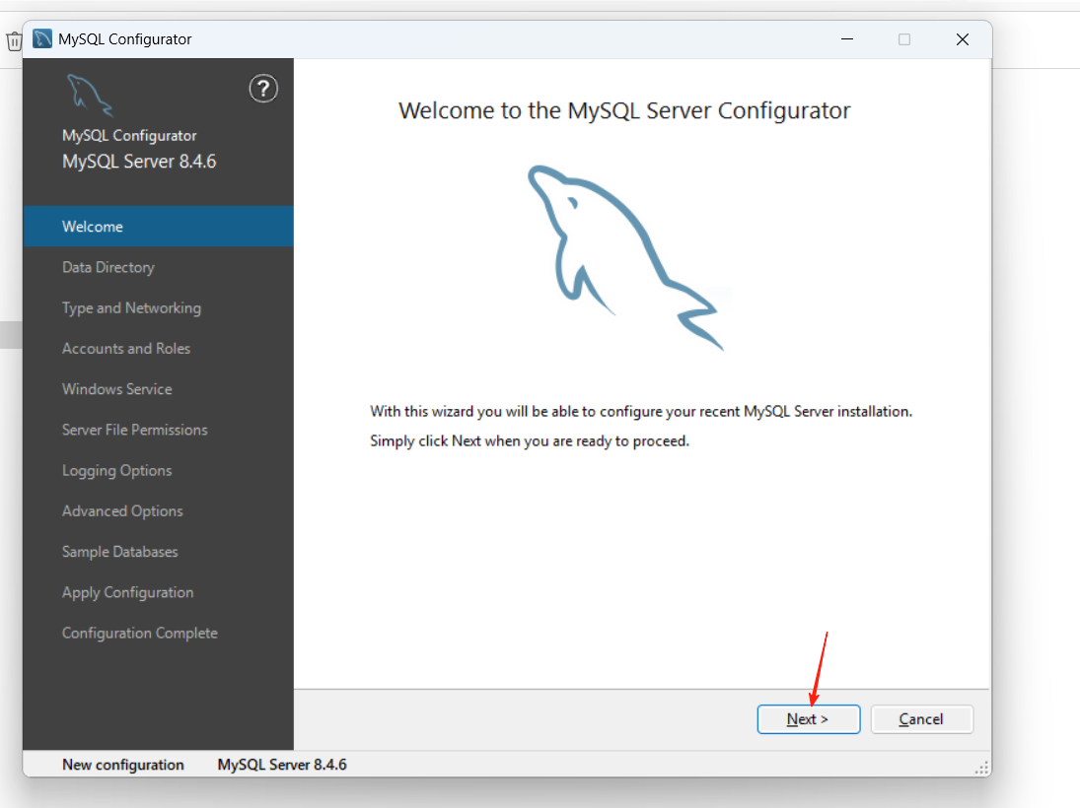Click the 'Simply click Next when you are ready' text
Viewport: 1080px width, 808px height.
tap(529, 441)
